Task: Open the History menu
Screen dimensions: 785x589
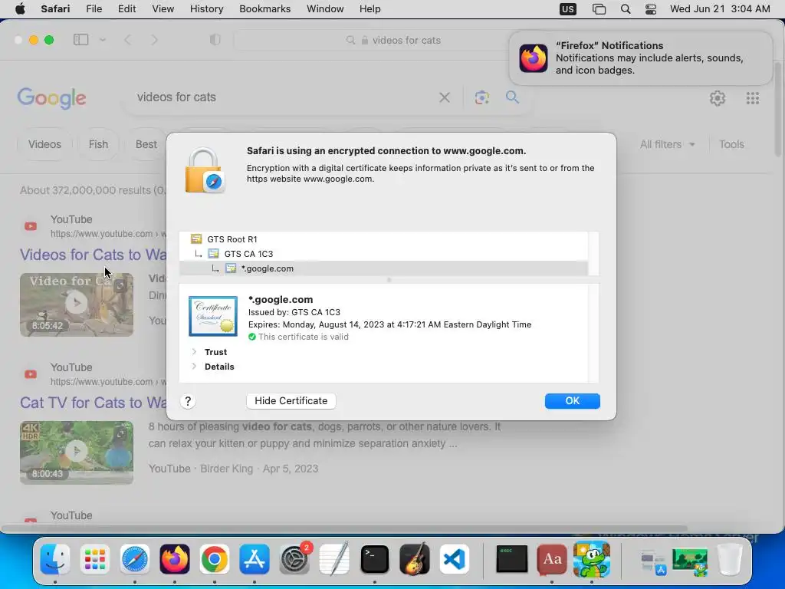Action: point(206,9)
